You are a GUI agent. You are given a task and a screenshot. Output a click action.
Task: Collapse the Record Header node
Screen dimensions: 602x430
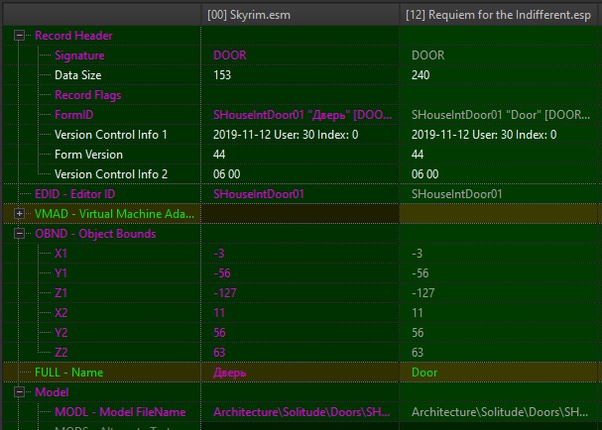click(19, 36)
